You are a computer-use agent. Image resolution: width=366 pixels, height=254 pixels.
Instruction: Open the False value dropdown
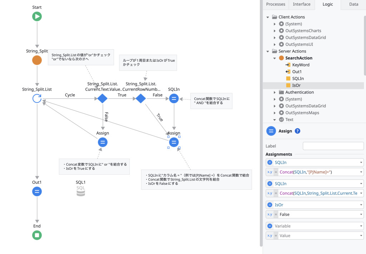tap(361, 214)
